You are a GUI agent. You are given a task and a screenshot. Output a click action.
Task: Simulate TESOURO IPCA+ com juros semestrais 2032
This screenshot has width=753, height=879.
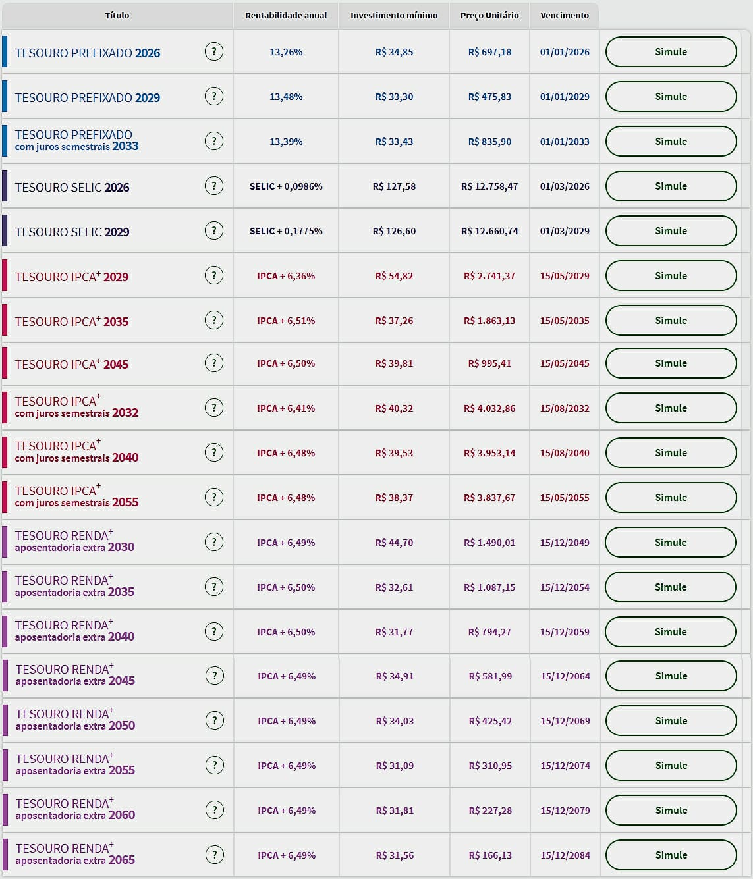tap(671, 408)
